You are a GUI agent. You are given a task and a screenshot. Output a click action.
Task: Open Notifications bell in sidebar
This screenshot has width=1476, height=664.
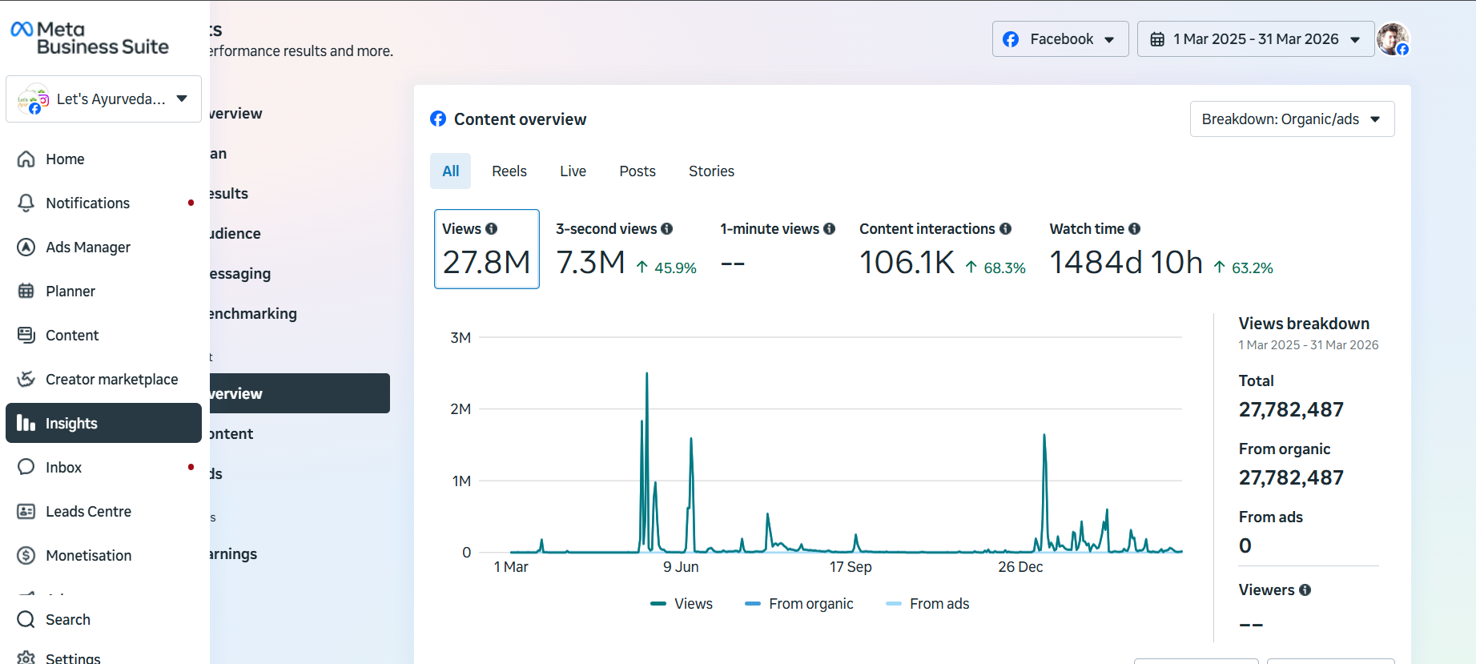tap(26, 203)
